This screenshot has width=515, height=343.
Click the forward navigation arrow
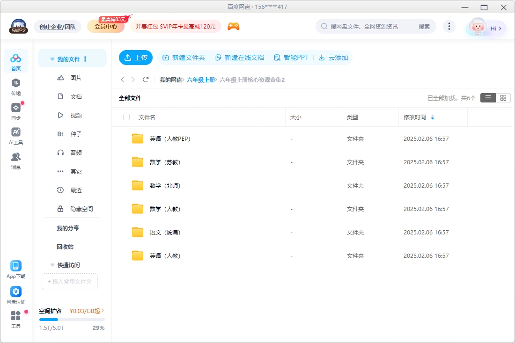pos(133,80)
